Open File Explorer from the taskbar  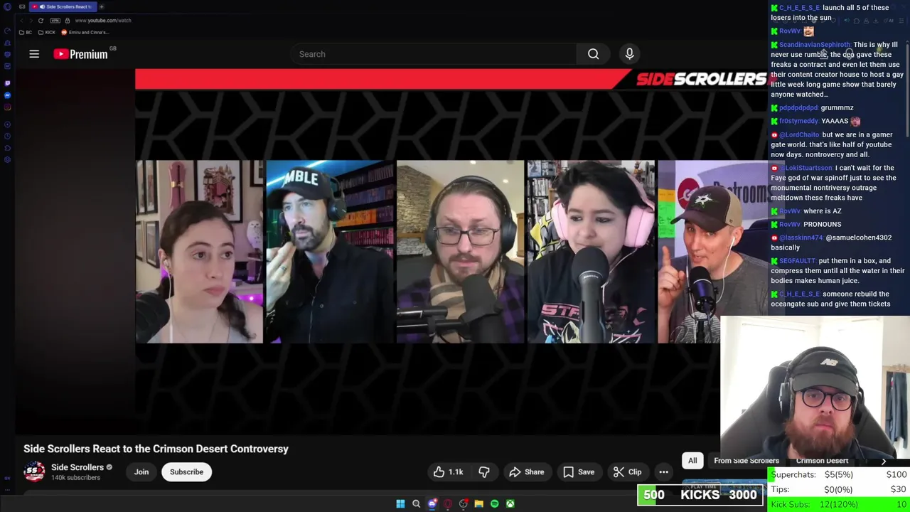(478, 503)
